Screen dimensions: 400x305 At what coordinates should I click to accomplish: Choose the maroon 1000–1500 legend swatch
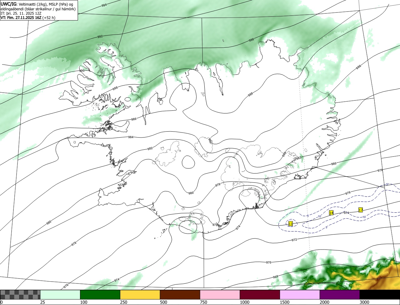click(x=260, y=295)
